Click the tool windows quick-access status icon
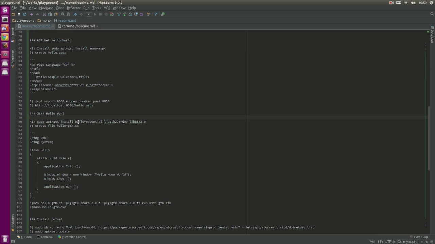The height and width of the screenshot is (244, 435). [13, 242]
